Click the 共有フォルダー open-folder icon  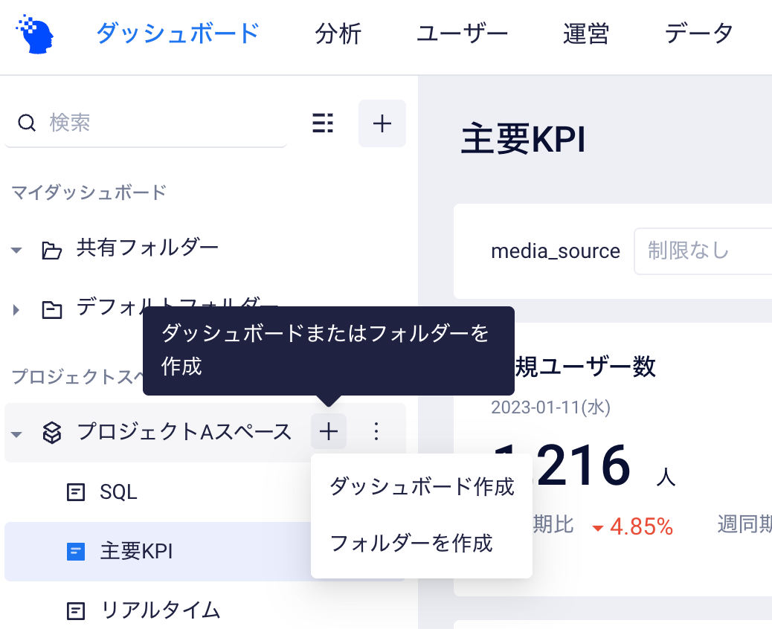pos(52,250)
